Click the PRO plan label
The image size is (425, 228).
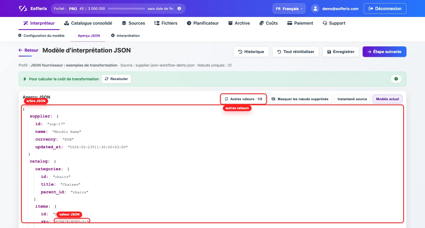click(x=73, y=8)
